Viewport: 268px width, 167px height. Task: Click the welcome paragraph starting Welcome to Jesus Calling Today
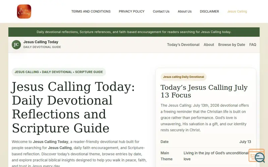point(79,154)
